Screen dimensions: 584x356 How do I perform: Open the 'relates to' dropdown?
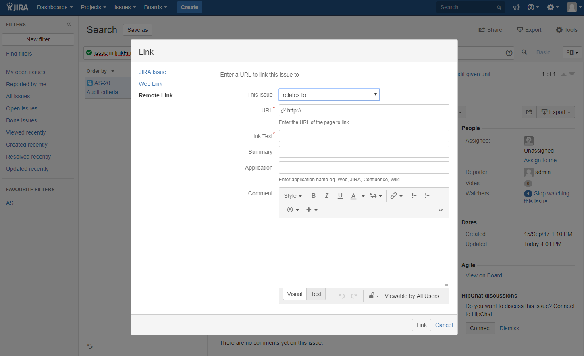click(x=329, y=95)
